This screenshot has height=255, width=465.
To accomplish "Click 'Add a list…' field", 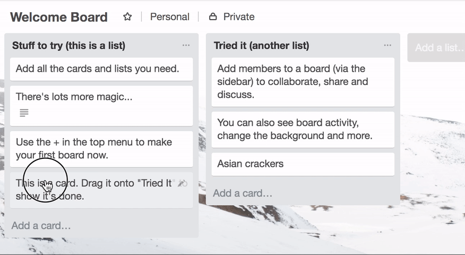I will tap(436, 47).
